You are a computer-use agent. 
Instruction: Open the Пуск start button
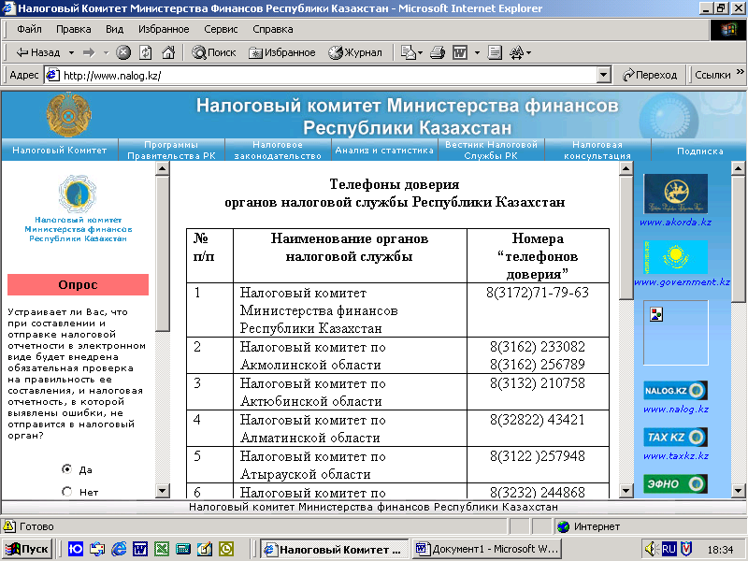[27, 549]
